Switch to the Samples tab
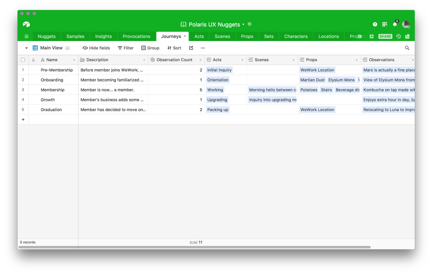This screenshot has width=432, height=274. pos(75,36)
